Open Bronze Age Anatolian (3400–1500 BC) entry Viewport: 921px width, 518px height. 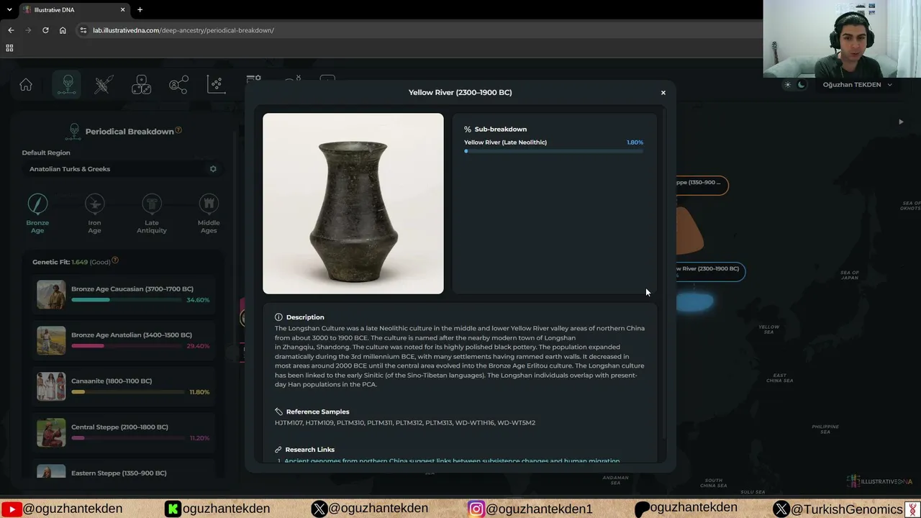click(x=124, y=340)
